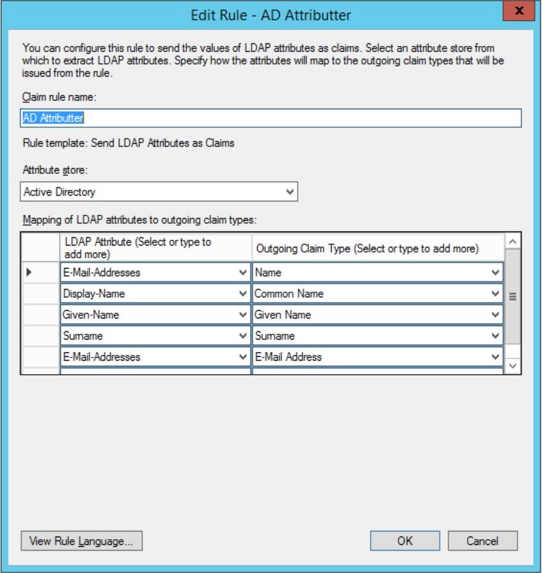Select first row via the row header arrow
Screen dimensions: 542x573
point(40,272)
